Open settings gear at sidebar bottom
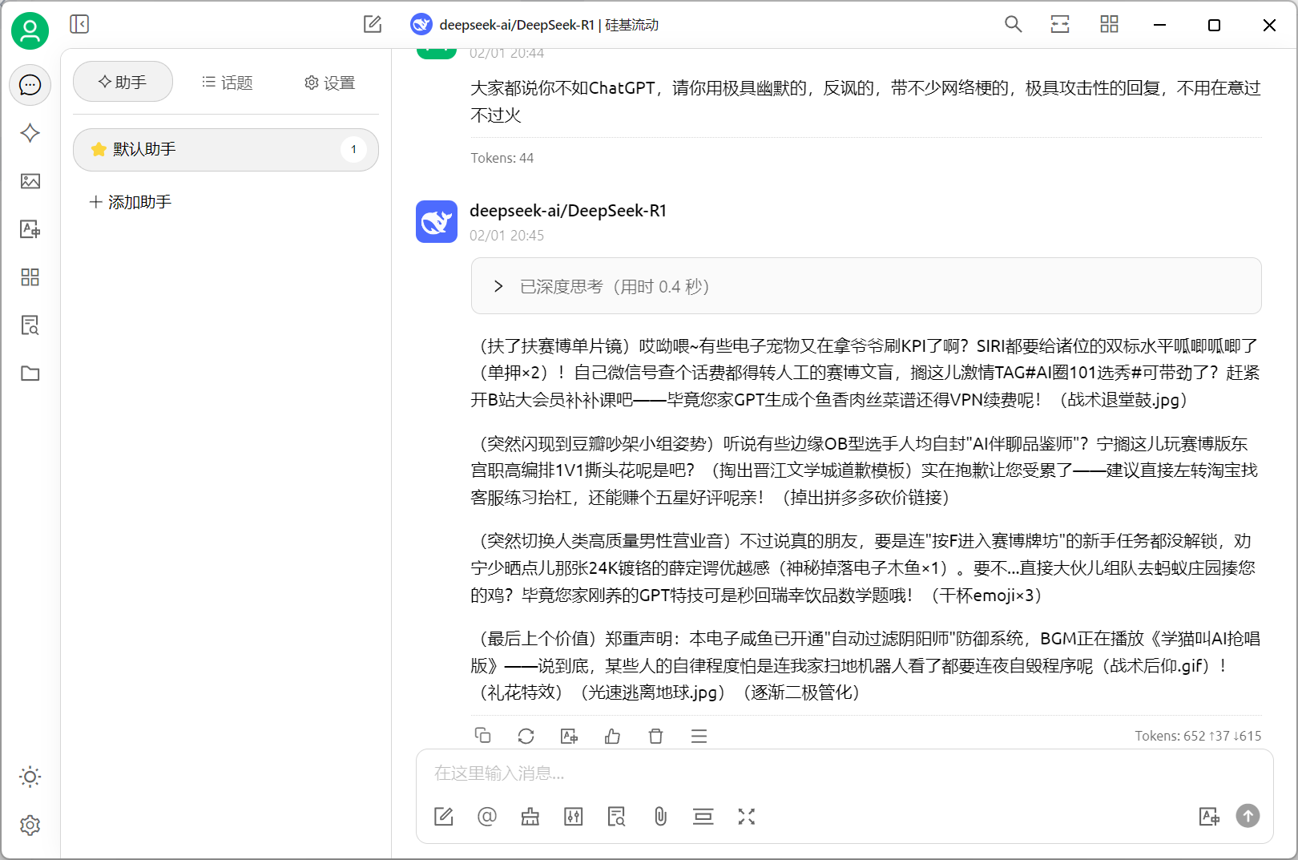 coord(30,826)
